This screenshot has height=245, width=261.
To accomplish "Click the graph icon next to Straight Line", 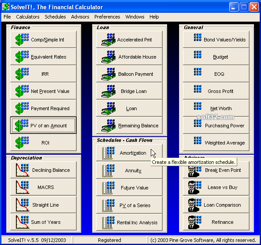I will point(22,205).
